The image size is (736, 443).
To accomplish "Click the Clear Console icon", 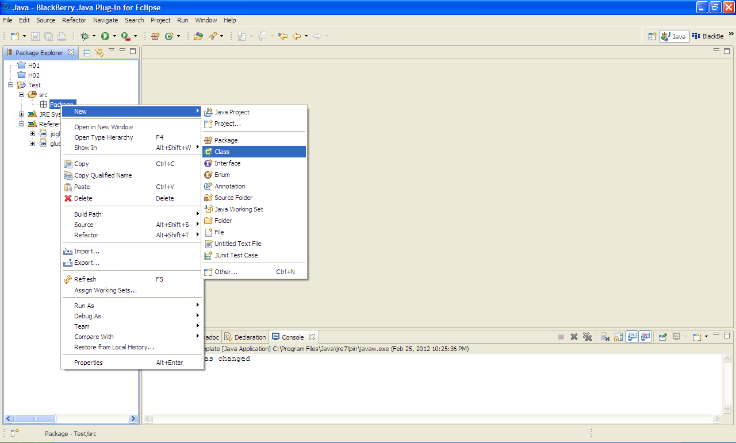I will [605, 337].
